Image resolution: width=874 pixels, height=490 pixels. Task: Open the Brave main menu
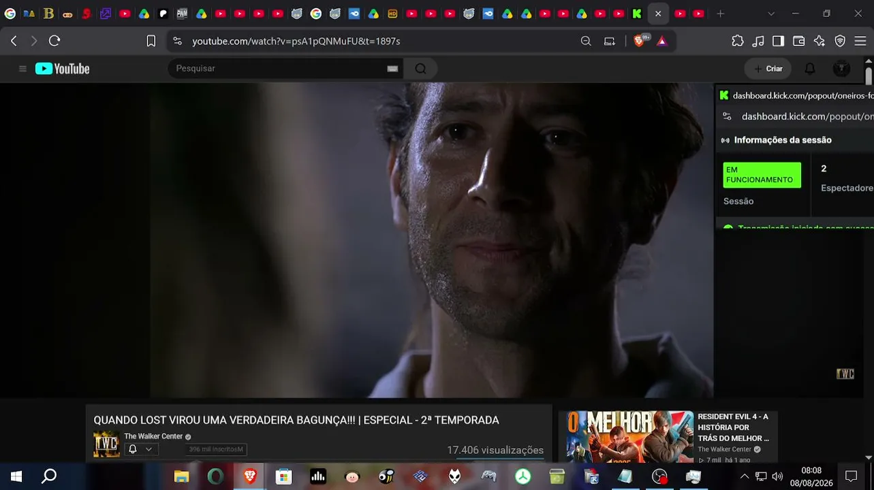tap(860, 41)
